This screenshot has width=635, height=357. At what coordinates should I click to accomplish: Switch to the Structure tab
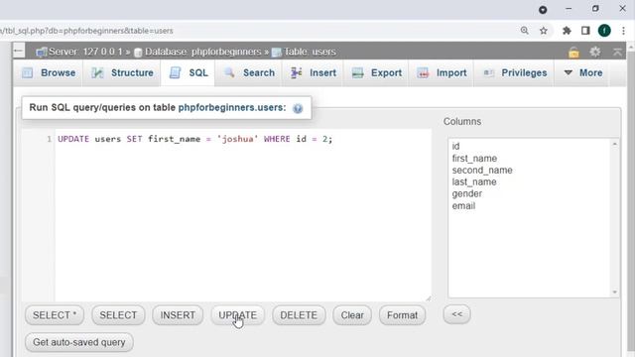tap(122, 72)
